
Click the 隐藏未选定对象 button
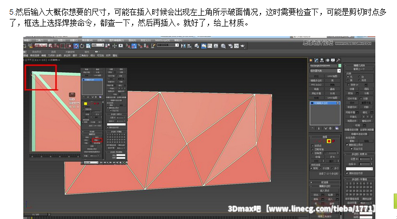pyautogui.click(x=359, y=134)
